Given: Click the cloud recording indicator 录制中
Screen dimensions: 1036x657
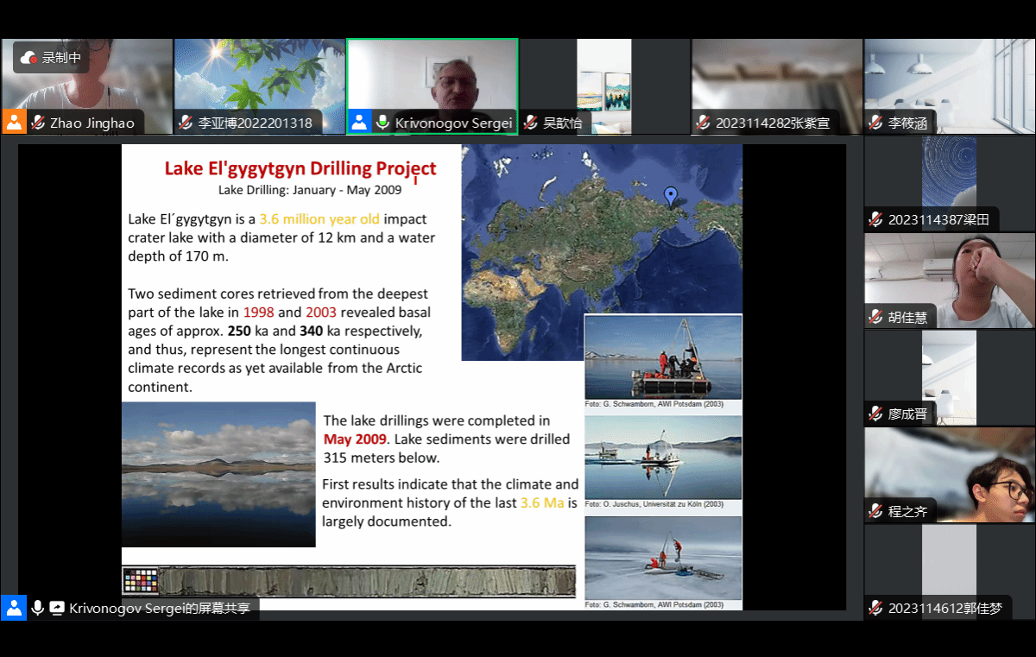Looking at the screenshot, I should pyautogui.click(x=51, y=58).
